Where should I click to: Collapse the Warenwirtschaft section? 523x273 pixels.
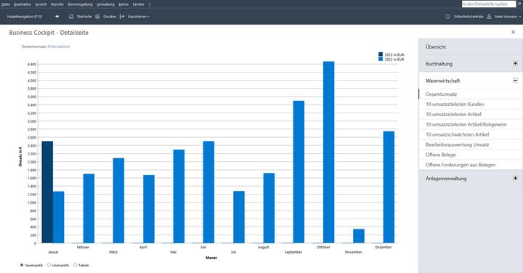pyautogui.click(x=515, y=81)
